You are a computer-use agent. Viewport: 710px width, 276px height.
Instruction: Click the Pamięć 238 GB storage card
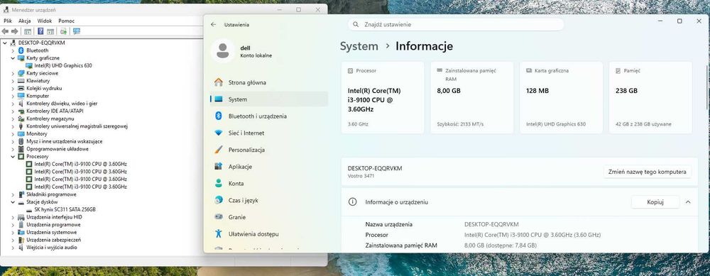click(x=650, y=98)
